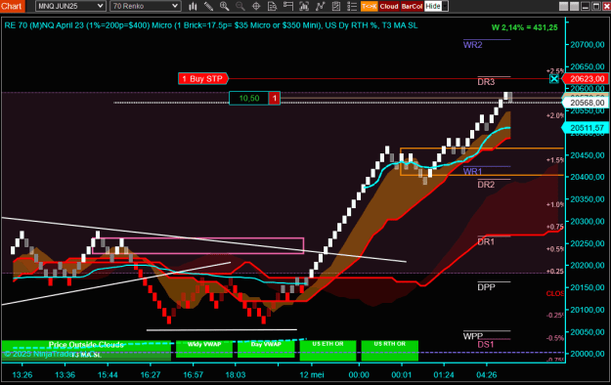Click the 20568,00 white price marker
Image resolution: width=611 pixels, height=385 pixels.
(x=586, y=103)
